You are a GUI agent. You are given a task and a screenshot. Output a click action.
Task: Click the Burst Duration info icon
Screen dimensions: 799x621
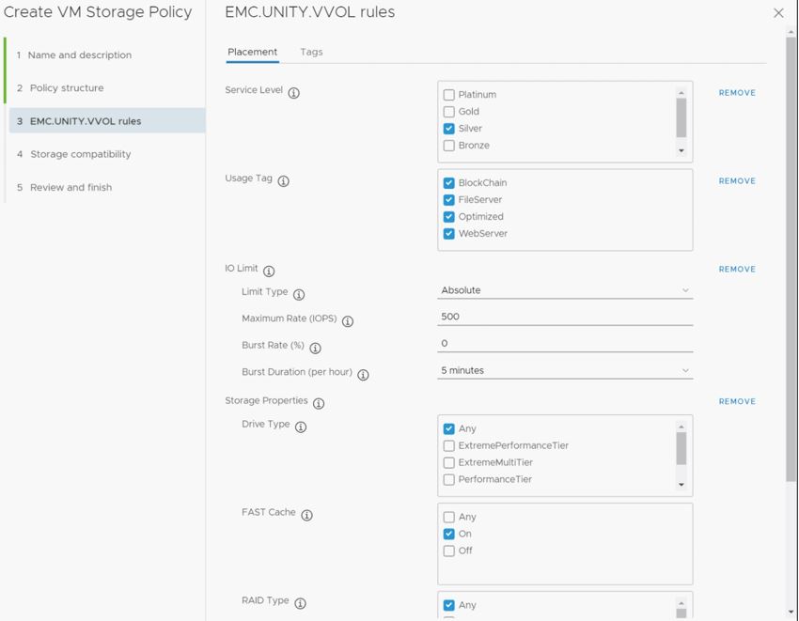click(x=363, y=375)
